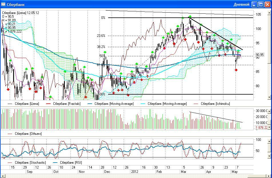Click the 105 price axis label
The height and width of the screenshot is (178, 272).
pyautogui.click(x=258, y=15)
